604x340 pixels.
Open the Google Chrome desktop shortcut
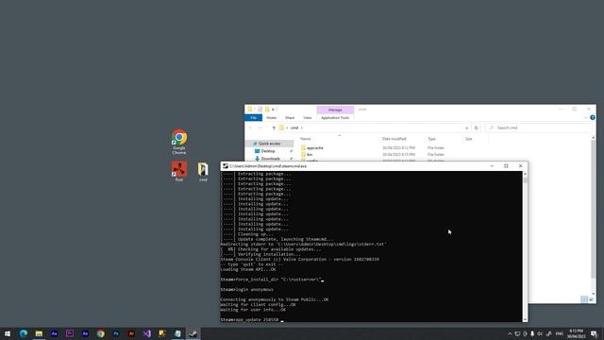tap(179, 142)
